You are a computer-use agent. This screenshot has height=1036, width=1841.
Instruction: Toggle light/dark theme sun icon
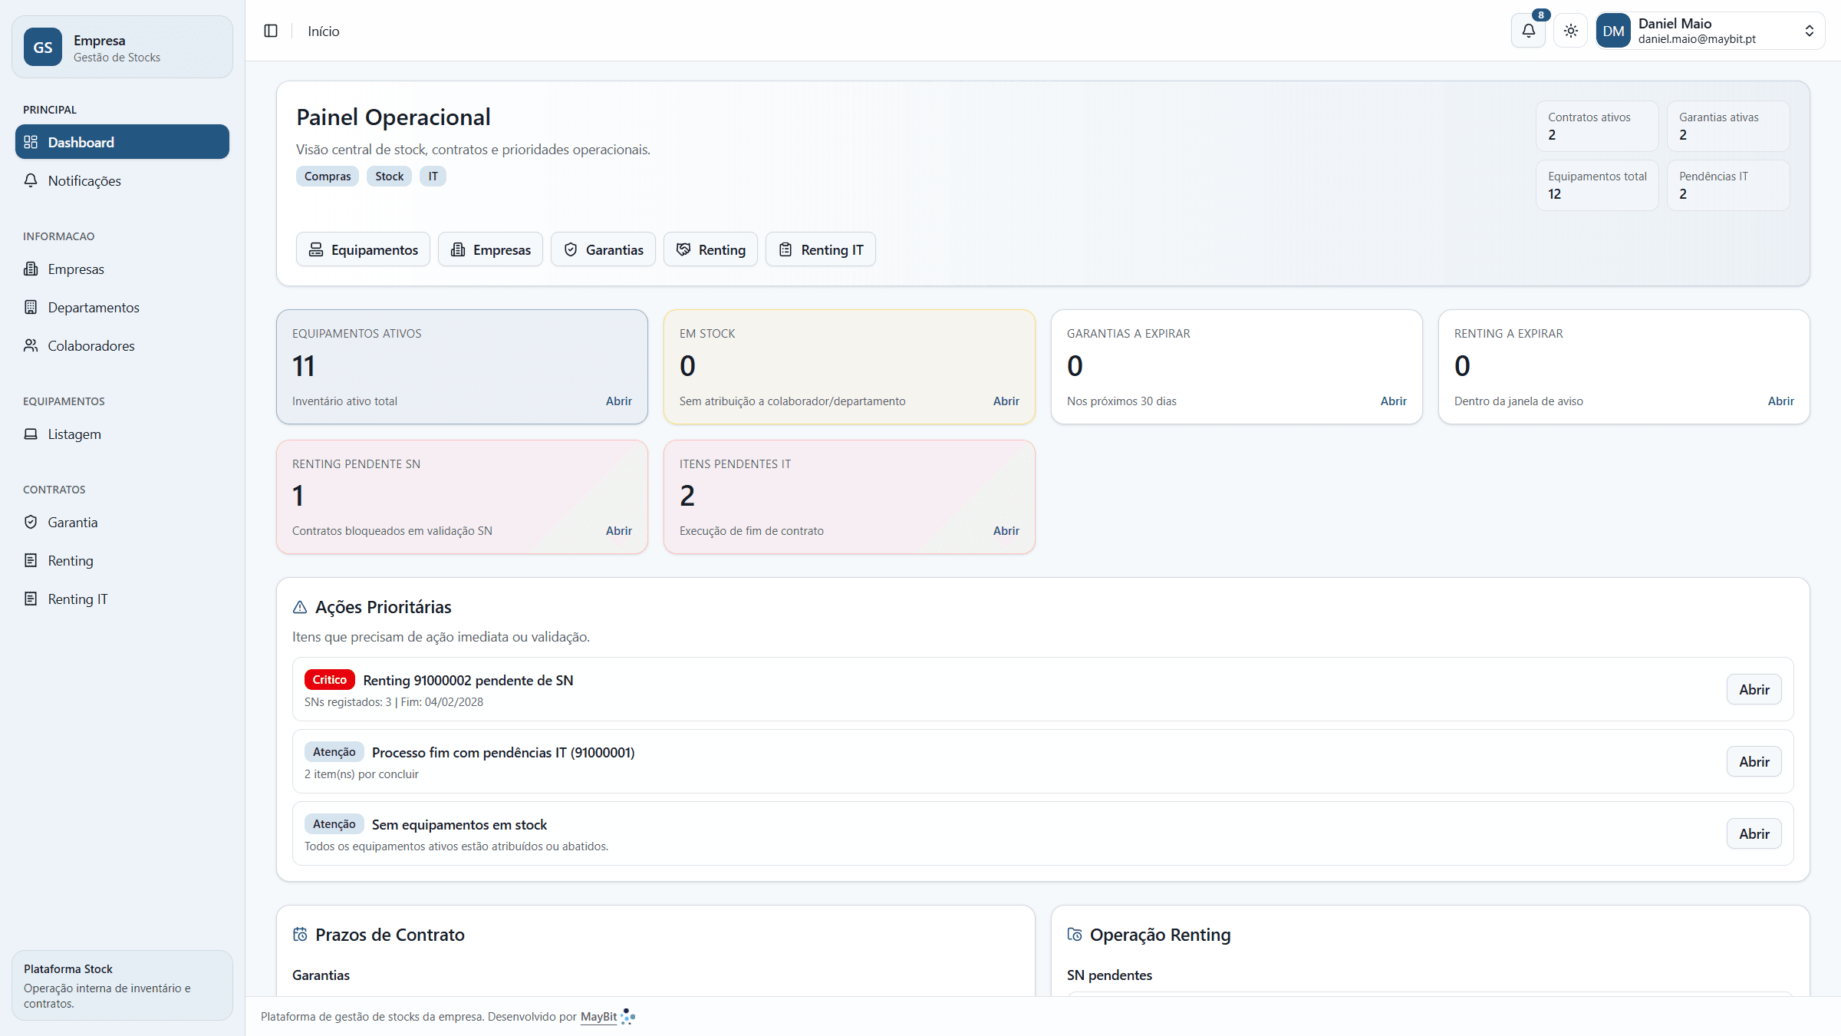pyautogui.click(x=1571, y=31)
